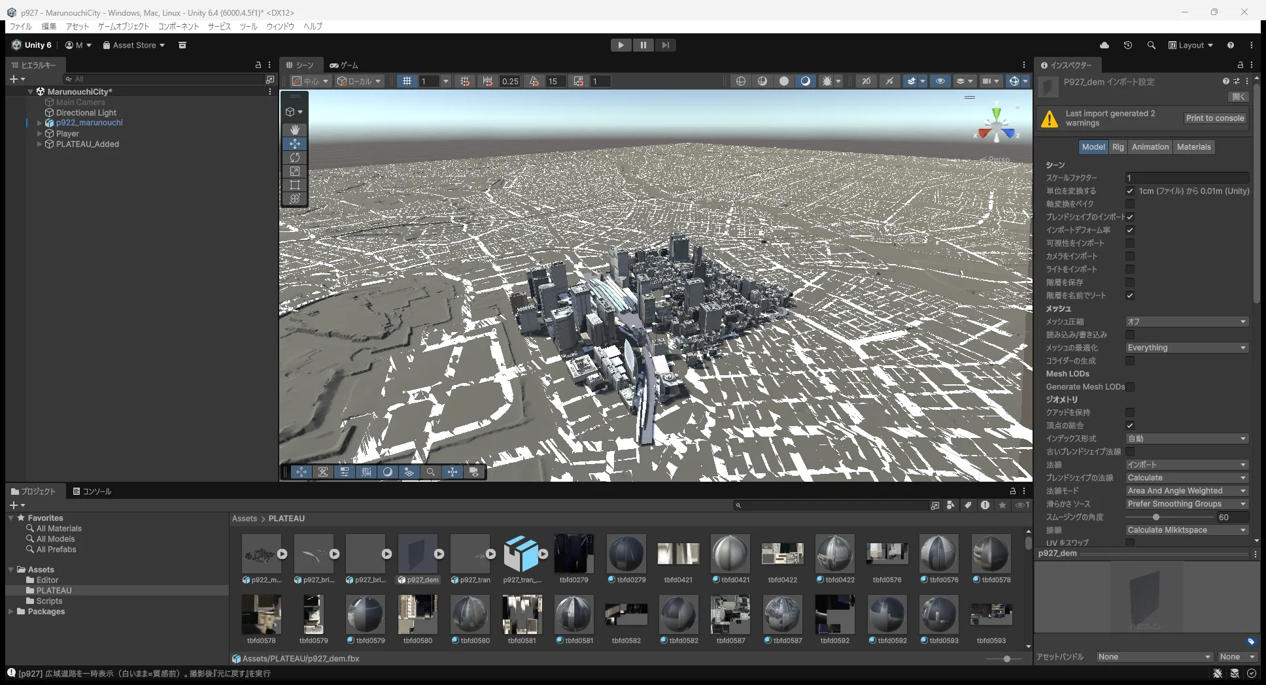Open the Asset Store button

click(134, 45)
